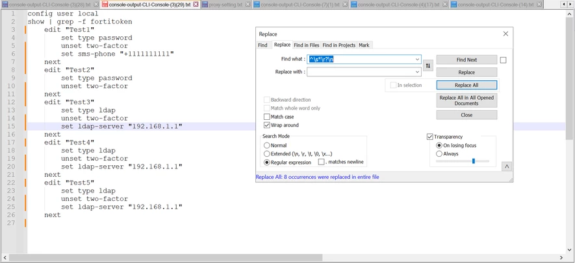Click the line 'edit "Test3"'
Image resolution: width=575 pixels, height=263 pixels.
(x=70, y=102)
